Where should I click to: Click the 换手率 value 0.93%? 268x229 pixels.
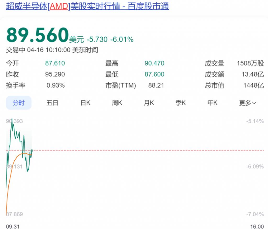pos(56,85)
